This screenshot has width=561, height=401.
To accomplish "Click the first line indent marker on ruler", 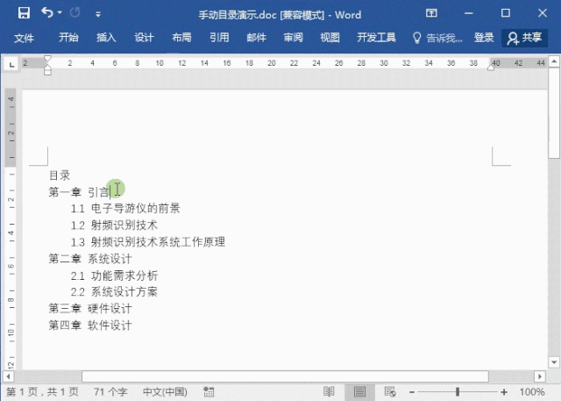I will (47, 59).
